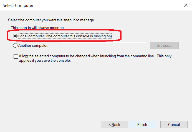Click the Select Computer title bar text
Viewport: 192px width, 132px height.
(x=18, y=6)
